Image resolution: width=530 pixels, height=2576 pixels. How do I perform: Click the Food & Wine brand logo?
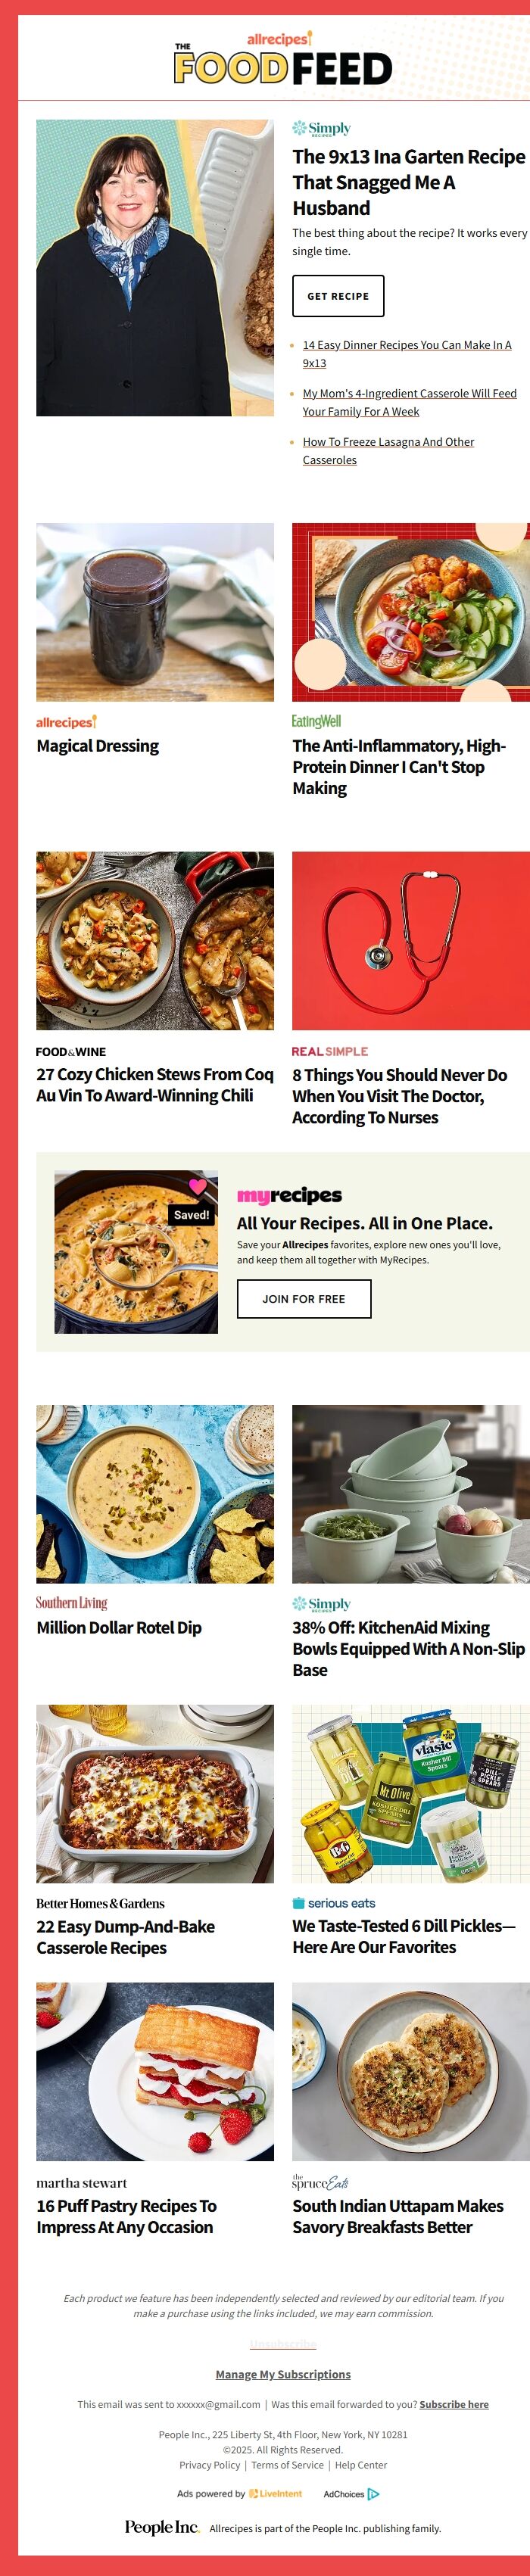[71, 1051]
